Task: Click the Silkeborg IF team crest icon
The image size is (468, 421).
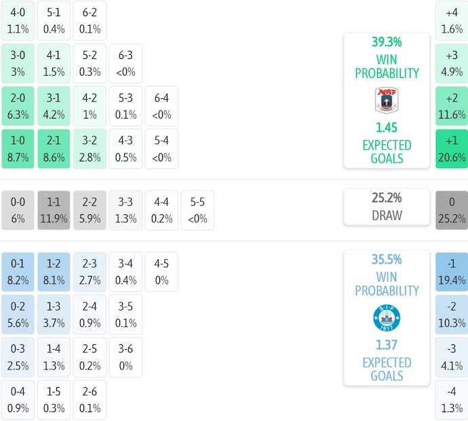Action: pyautogui.click(x=386, y=317)
